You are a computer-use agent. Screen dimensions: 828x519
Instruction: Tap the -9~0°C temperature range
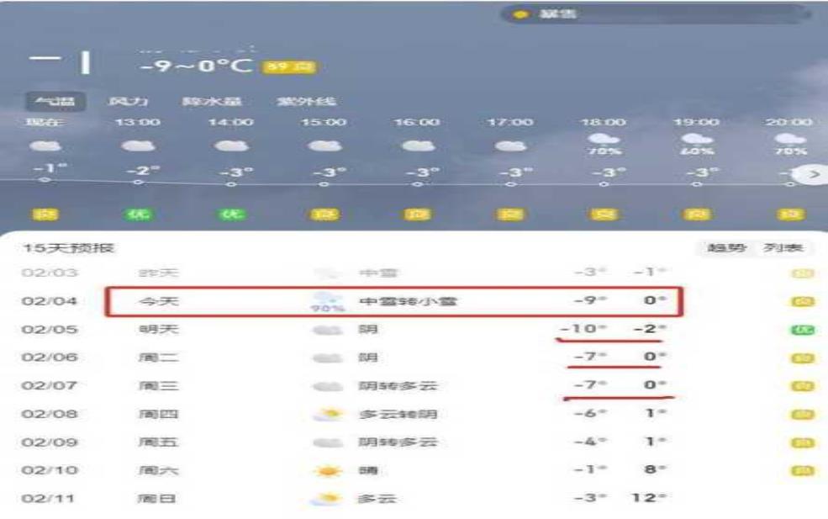point(195,66)
